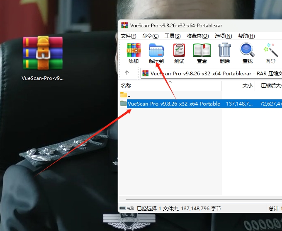Click the horizontal scrollbar in file list

pyautogui.click(x=204, y=199)
